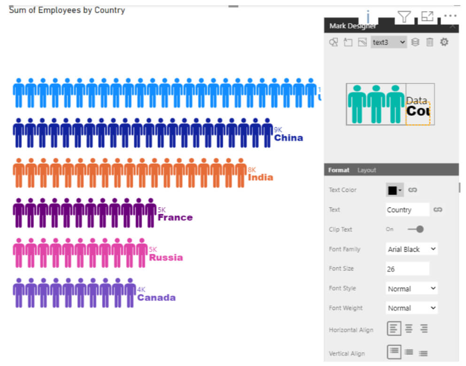The height and width of the screenshot is (366, 466).
Task: Toggle the Clip Text switch
Action: [x=416, y=230]
